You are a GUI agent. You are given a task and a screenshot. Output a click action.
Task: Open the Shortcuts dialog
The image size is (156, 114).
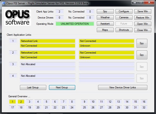pos(124,30)
